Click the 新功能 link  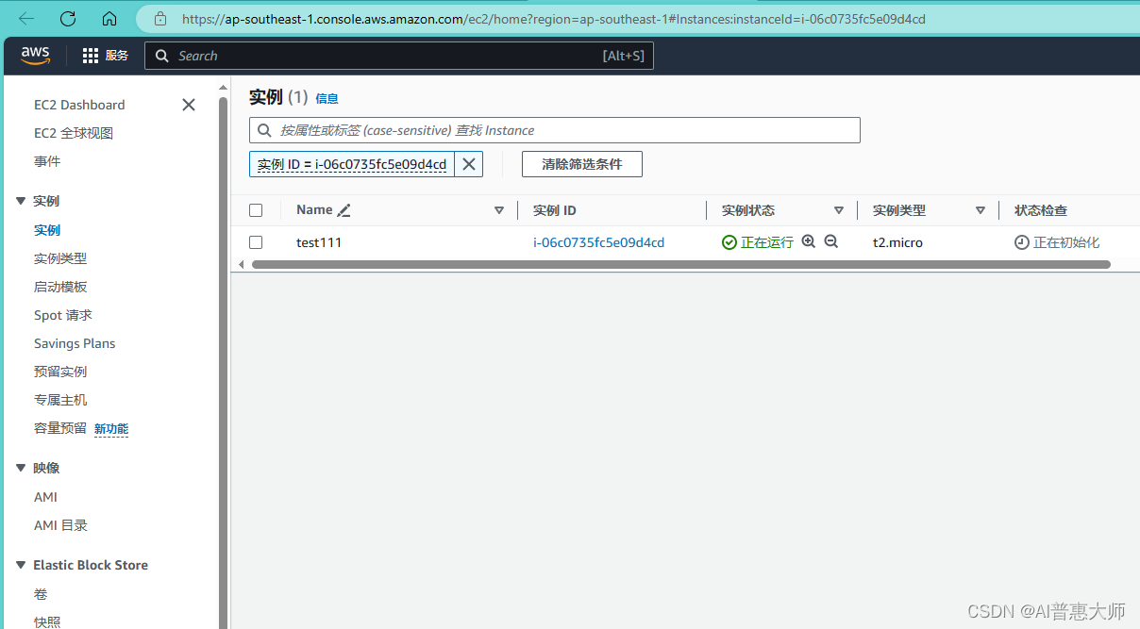pyautogui.click(x=111, y=429)
